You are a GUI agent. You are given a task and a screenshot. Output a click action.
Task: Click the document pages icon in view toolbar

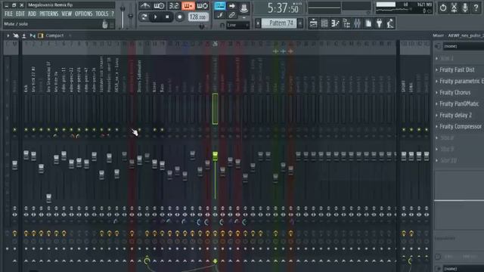coord(368,23)
